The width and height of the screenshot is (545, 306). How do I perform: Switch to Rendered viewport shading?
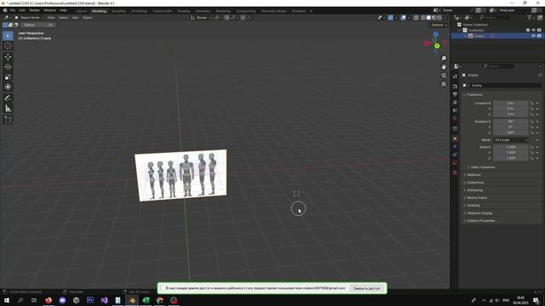coord(439,18)
